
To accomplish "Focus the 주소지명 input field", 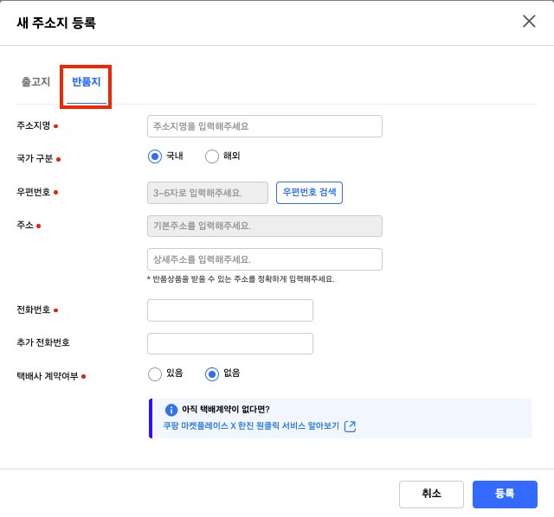I will pyautogui.click(x=265, y=126).
